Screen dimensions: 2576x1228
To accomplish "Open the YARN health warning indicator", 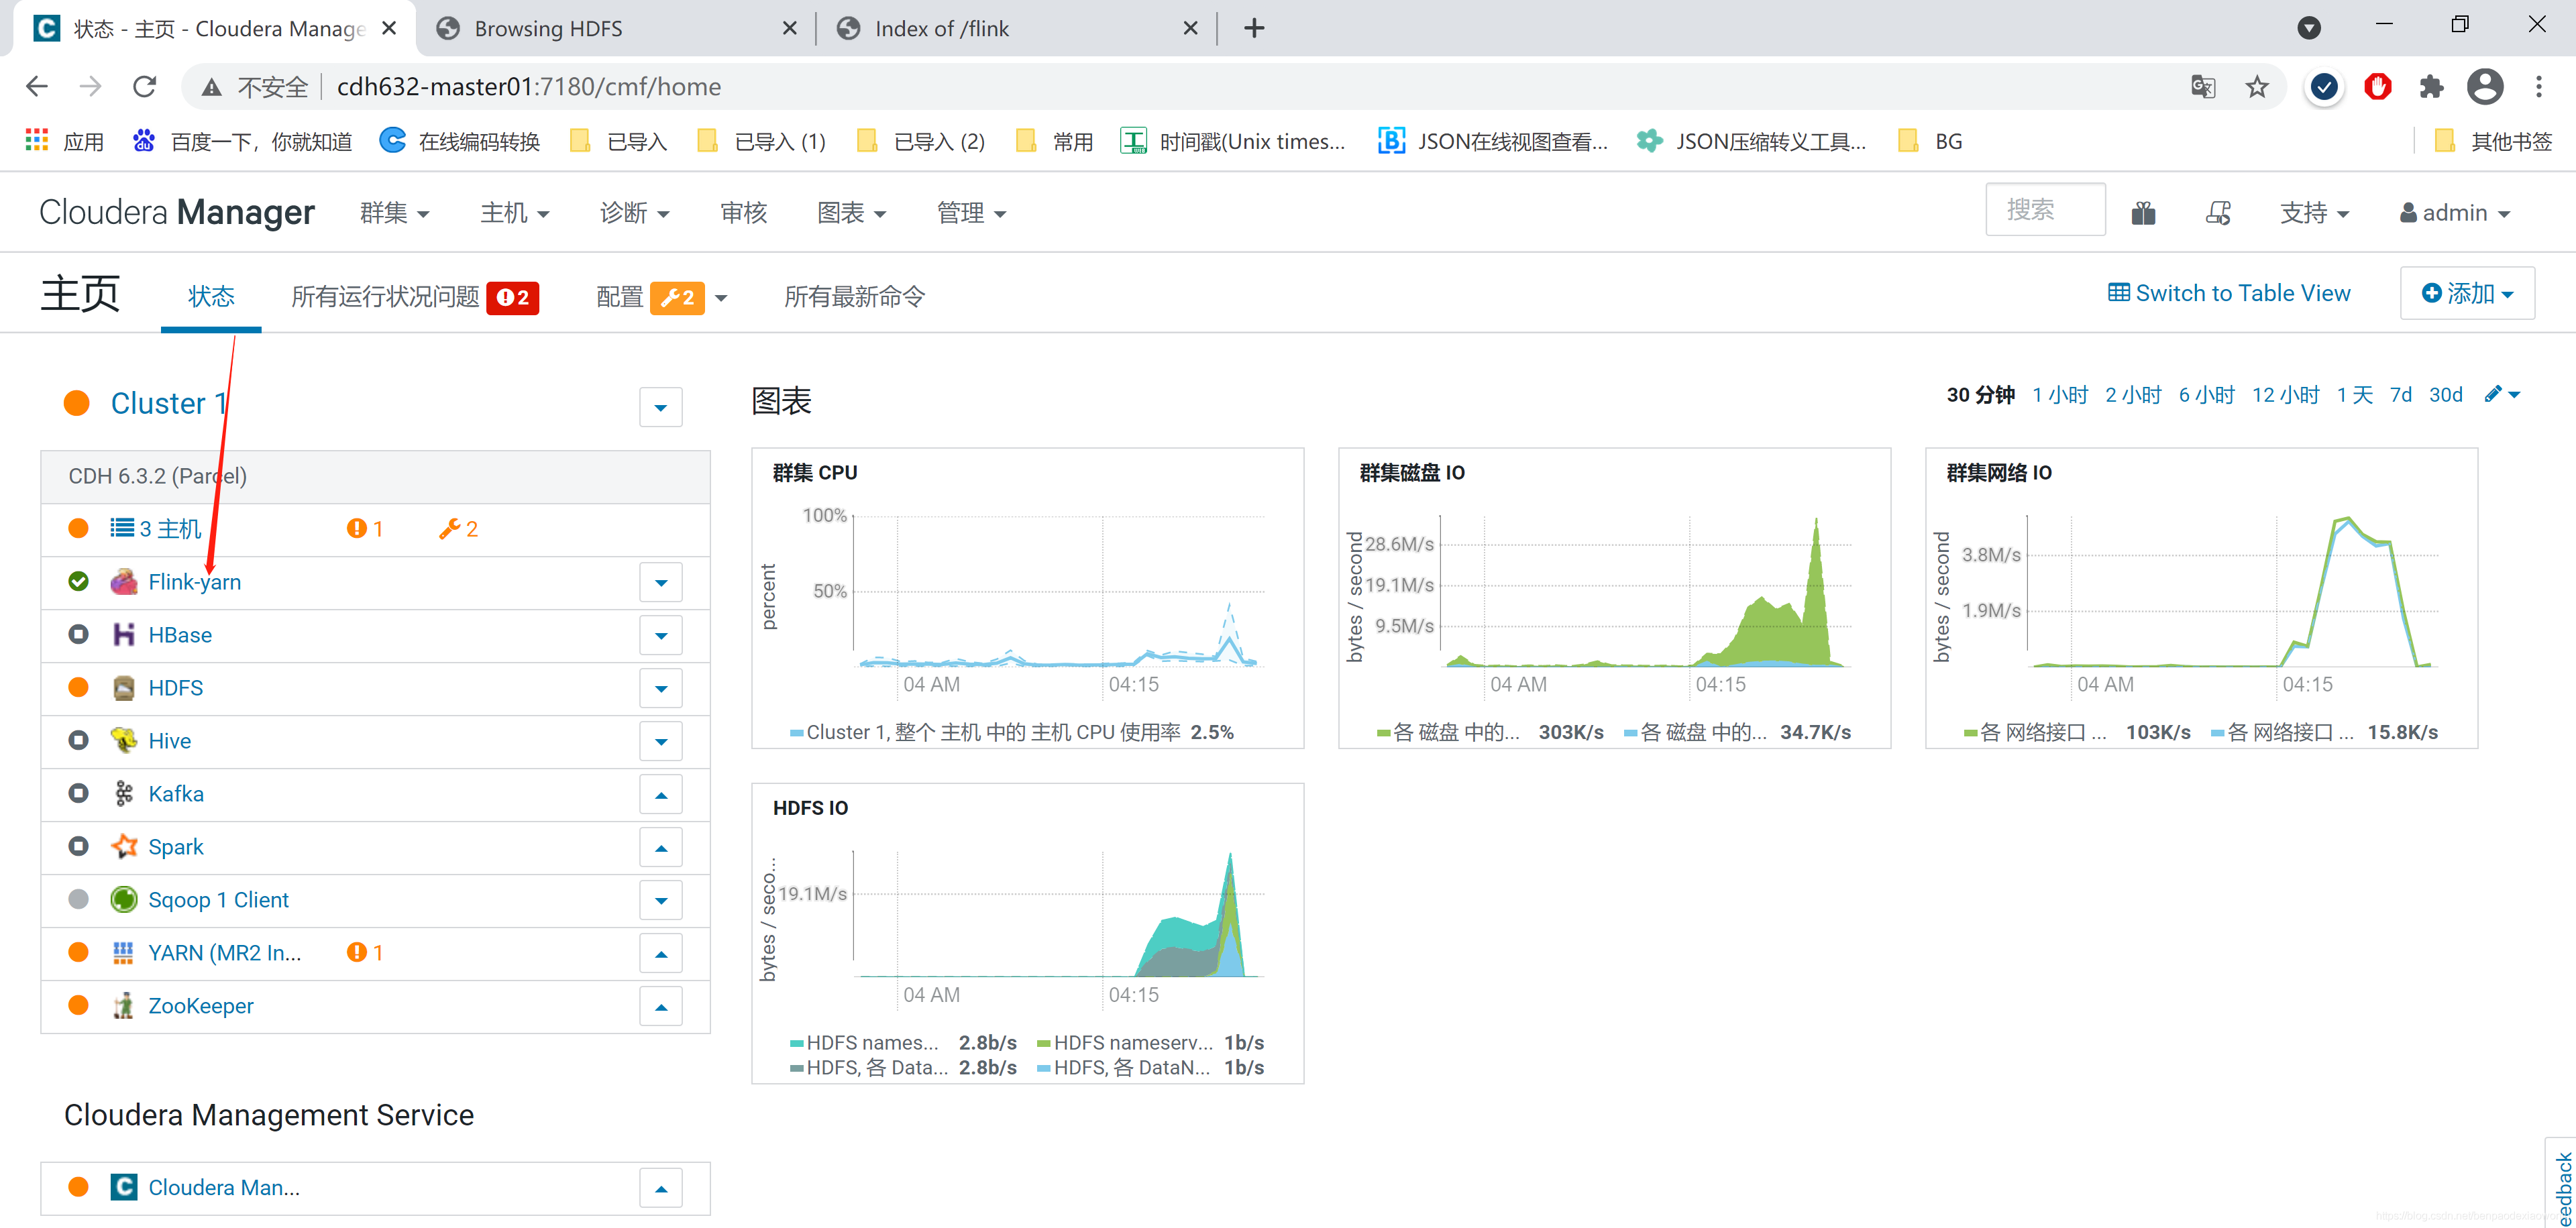I will click(365, 953).
